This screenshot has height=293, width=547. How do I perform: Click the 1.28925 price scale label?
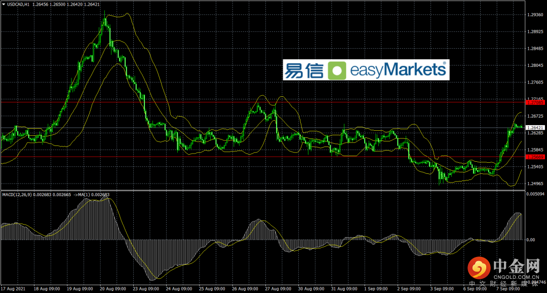(x=535, y=32)
